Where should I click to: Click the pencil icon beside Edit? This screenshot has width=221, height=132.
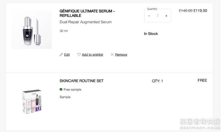coord(61,55)
